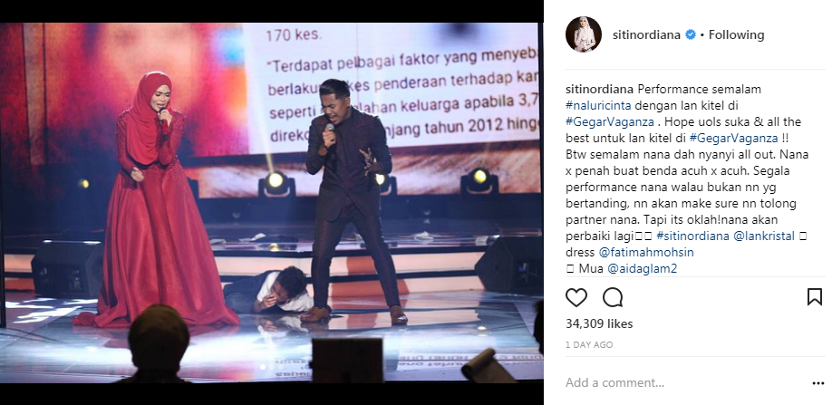Open the second #GegarVaganza hashtag link

(734, 139)
